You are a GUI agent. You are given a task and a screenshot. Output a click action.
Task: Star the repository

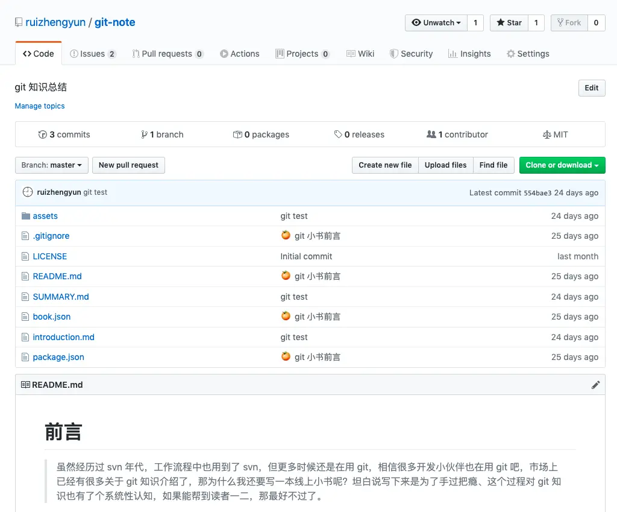pyautogui.click(x=509, y=23)
